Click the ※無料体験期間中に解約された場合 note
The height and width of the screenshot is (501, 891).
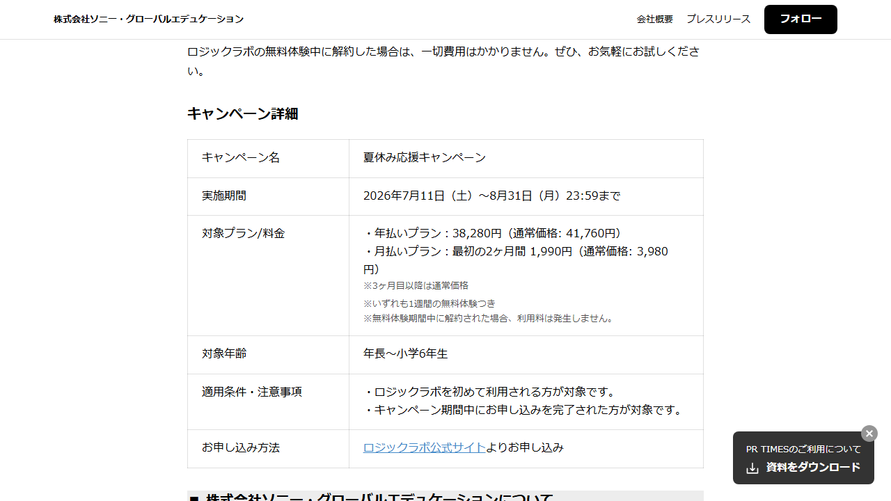click(x=489, y=319)
